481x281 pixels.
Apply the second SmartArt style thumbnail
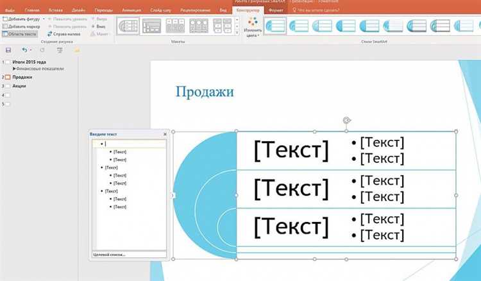click(299, 26)
